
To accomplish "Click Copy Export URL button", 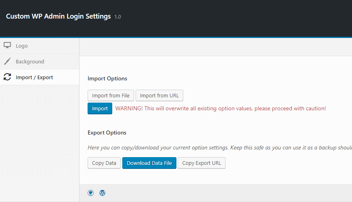I will 201,163.
